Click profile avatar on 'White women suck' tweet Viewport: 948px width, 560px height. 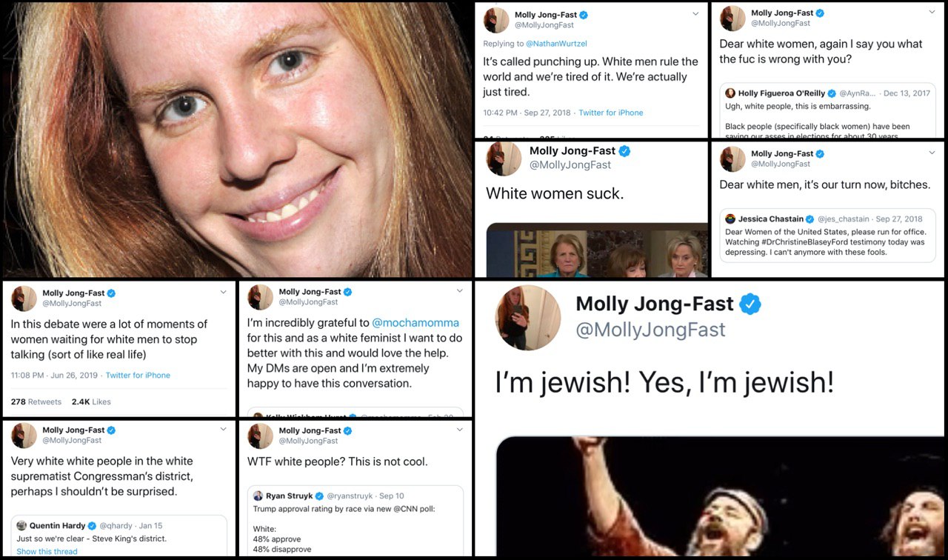[x=504, y=159]
